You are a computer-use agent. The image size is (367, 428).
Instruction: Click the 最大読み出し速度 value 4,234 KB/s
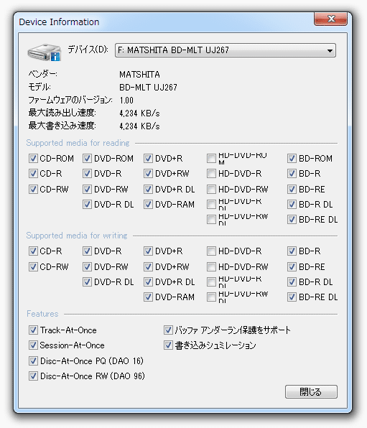pos(139,113)
